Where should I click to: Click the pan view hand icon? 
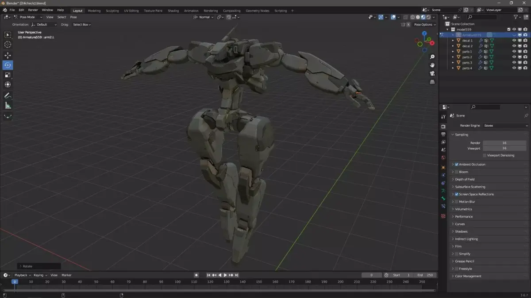tap(432, 65)
